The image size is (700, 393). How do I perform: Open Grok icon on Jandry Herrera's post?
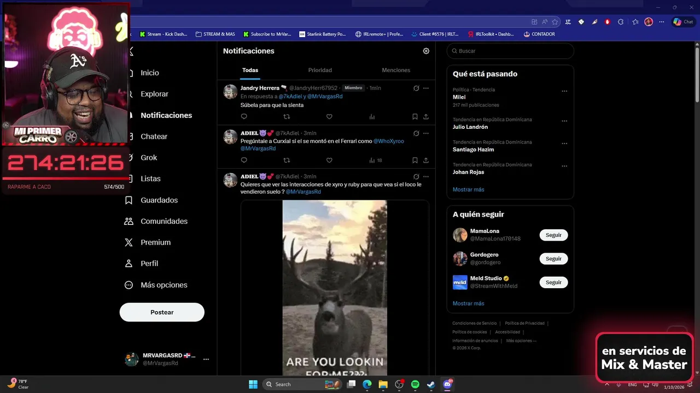click(416, 88)
